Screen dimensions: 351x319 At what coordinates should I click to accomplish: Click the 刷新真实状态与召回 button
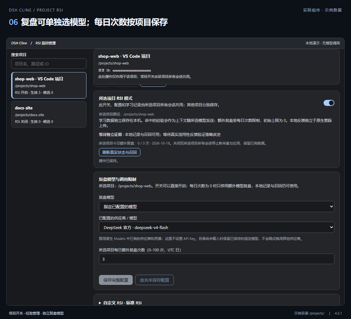[120, 152]
